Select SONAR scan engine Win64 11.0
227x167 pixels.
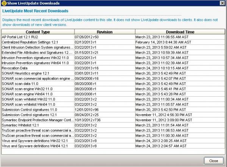pyautogui.click(x=113, y=94)
